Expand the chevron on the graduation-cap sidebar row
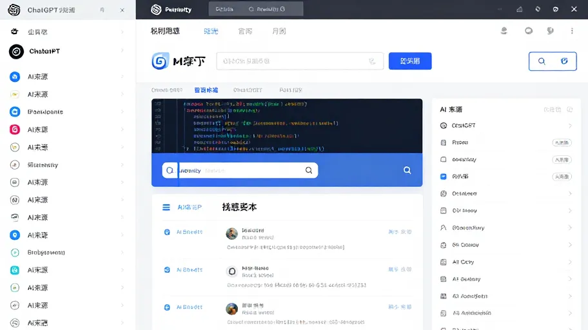Viewport: 588px width, 330px height. tap(122, 112)
